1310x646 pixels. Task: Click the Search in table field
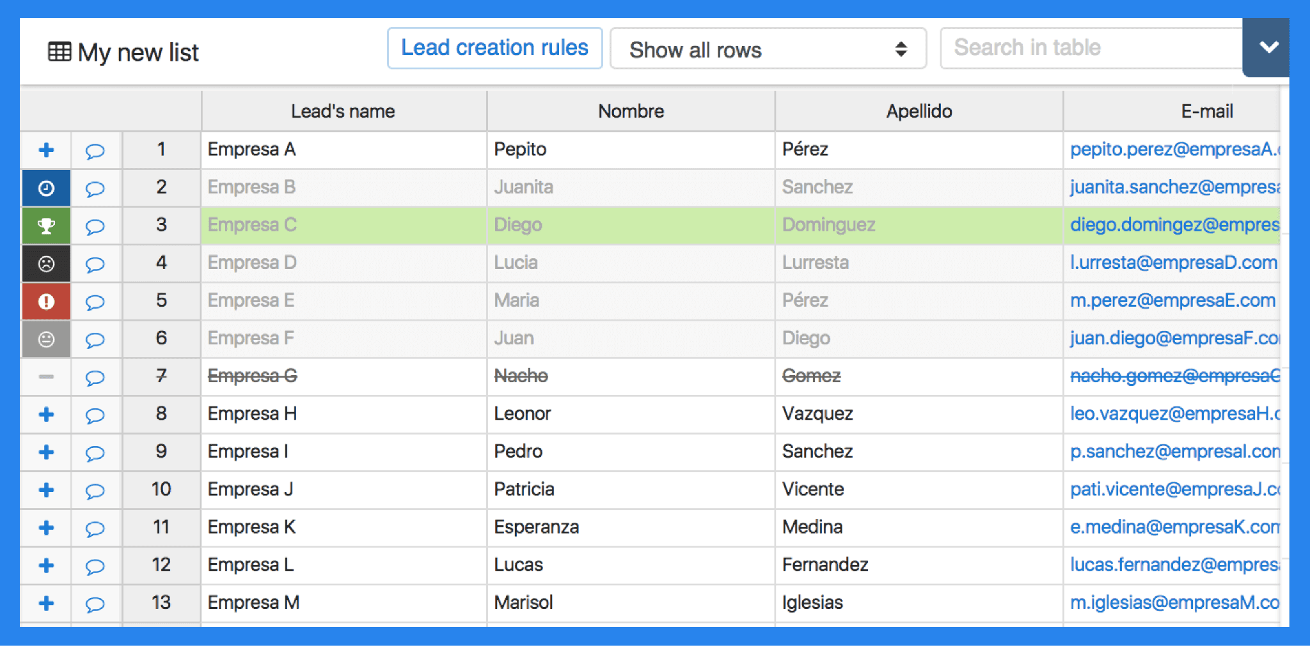coord(1091,48)
